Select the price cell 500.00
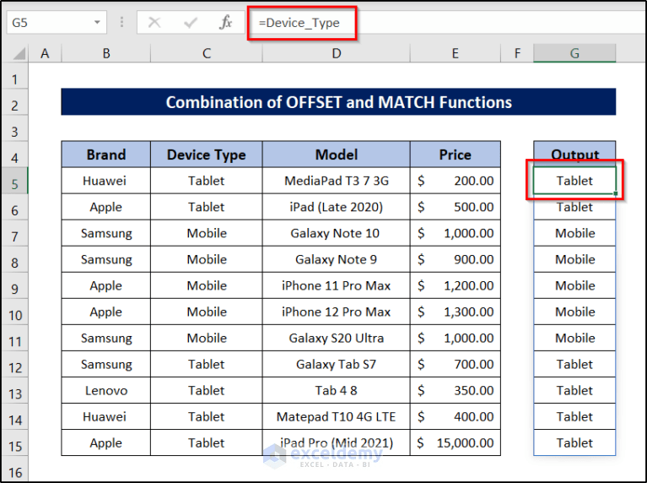The height and width of the screenshot is (483, 647). [x=456, y=207]
